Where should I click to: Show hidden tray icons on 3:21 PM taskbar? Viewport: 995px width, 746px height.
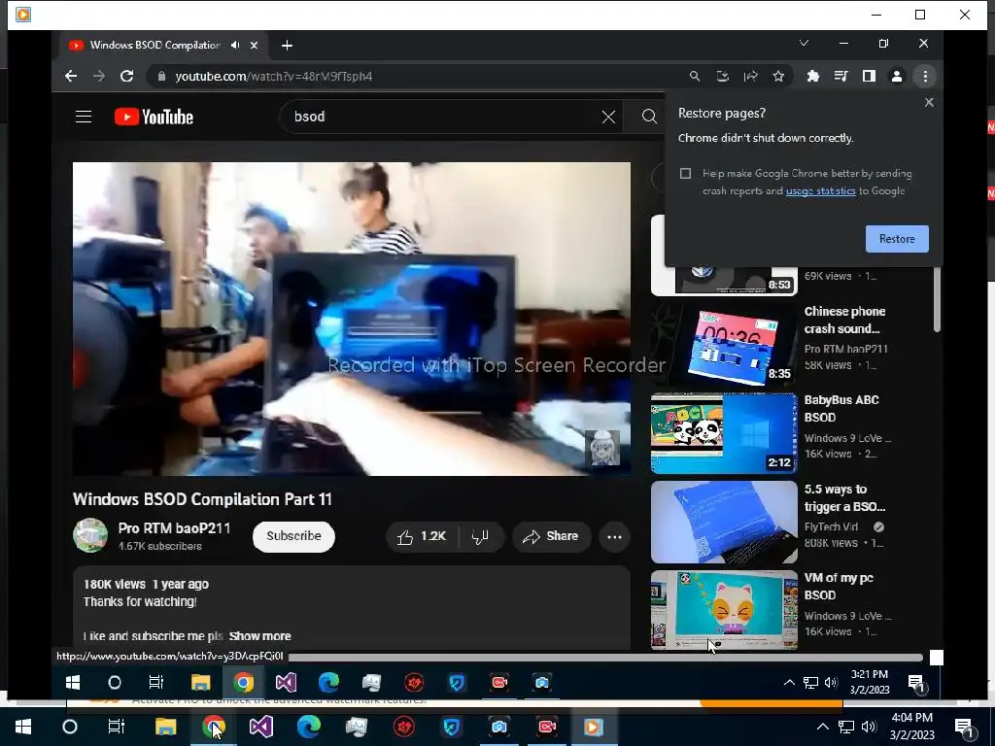coord(789,683)
